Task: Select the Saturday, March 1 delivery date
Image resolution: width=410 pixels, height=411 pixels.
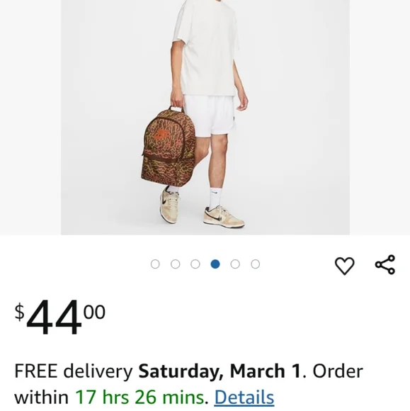Action: 220,371
